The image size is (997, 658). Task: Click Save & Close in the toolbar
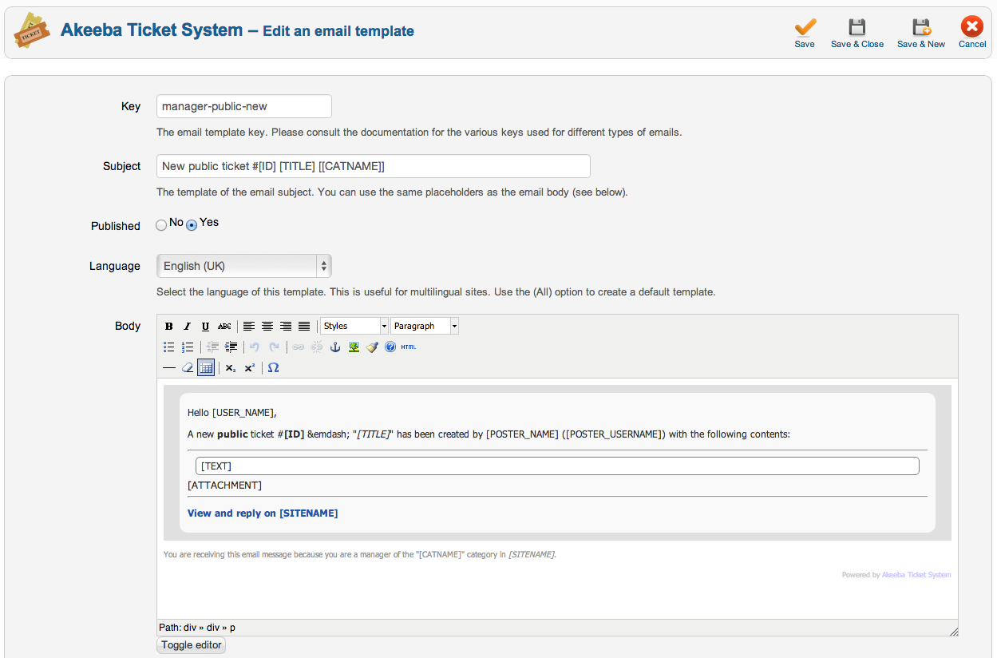click(857, 34)
